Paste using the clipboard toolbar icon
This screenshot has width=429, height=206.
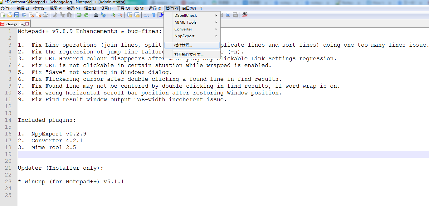point(69,15)
